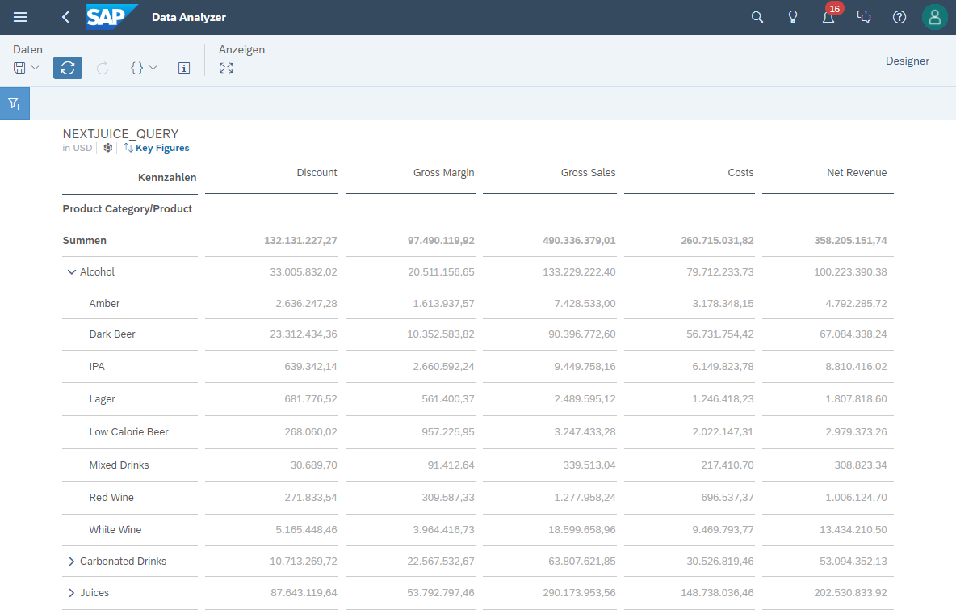
Task: Expand the table to fullscreen under Anzeigen
Action: pyautogui.click(x=226, y=68)
